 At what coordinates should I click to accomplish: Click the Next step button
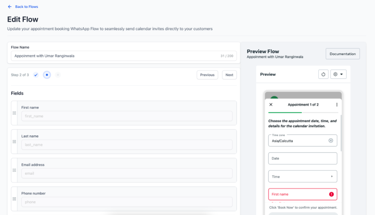click(x=229, y=75)
